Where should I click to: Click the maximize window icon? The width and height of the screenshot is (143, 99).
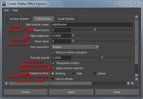tap(126, 3)
